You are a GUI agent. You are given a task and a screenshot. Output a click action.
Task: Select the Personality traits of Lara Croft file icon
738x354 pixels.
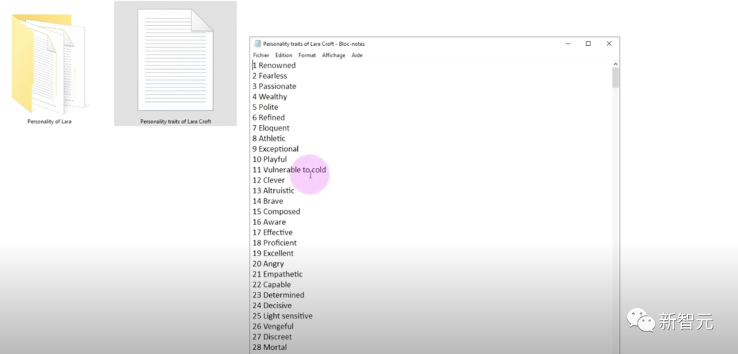[x=175, y=61]
